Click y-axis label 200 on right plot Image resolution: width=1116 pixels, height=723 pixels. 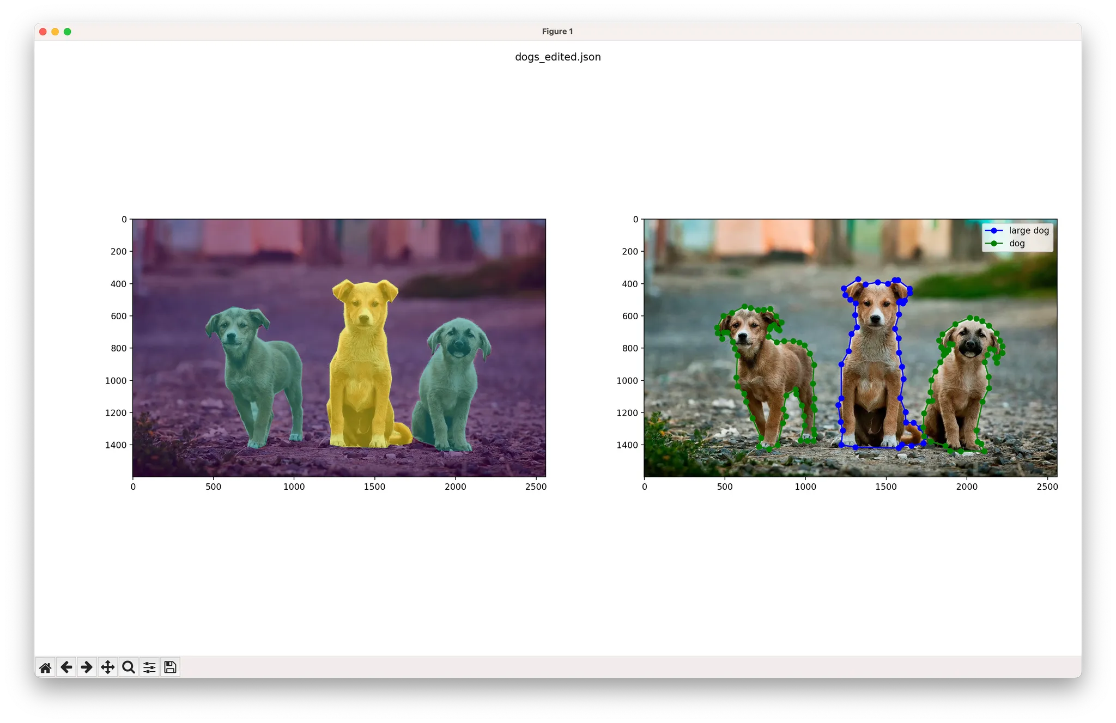(630, 252)
